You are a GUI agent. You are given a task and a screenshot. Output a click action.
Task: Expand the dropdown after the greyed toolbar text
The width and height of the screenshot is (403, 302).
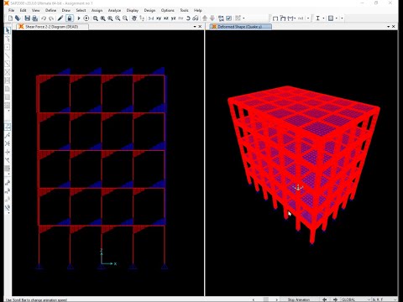[308, 18]
